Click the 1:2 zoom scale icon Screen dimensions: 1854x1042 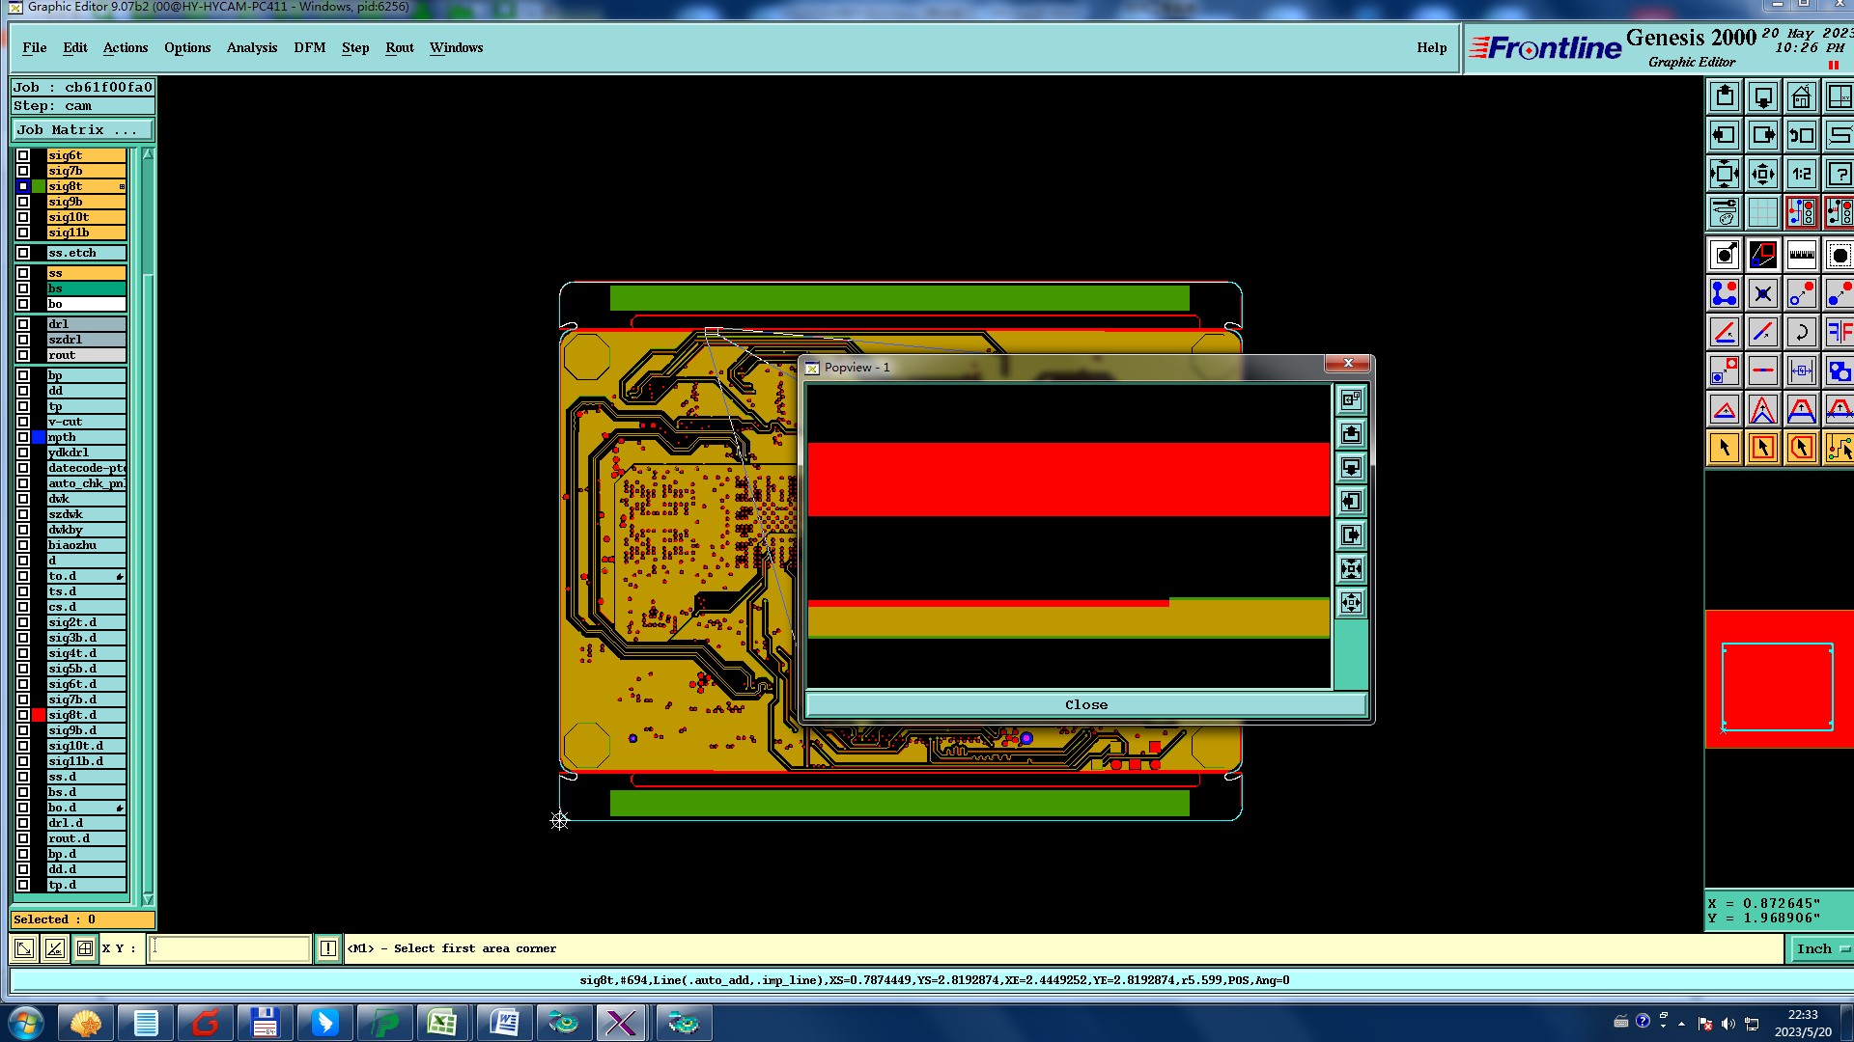coord(1801,175)
